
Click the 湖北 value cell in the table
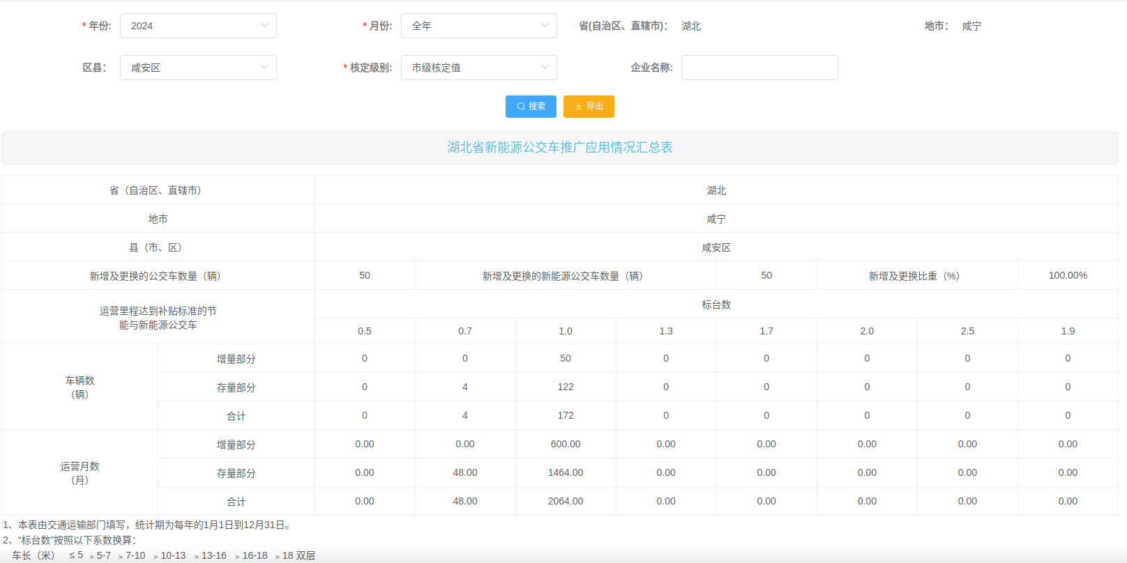point(716,190)
